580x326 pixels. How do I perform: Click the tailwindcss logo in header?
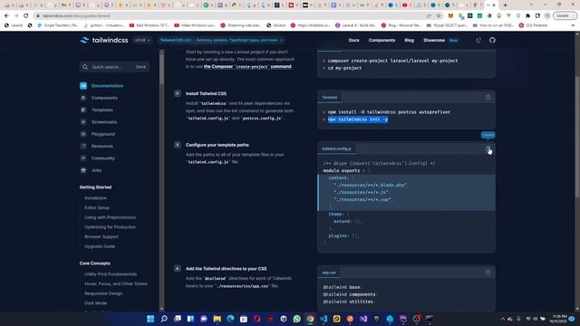(104, 40)
